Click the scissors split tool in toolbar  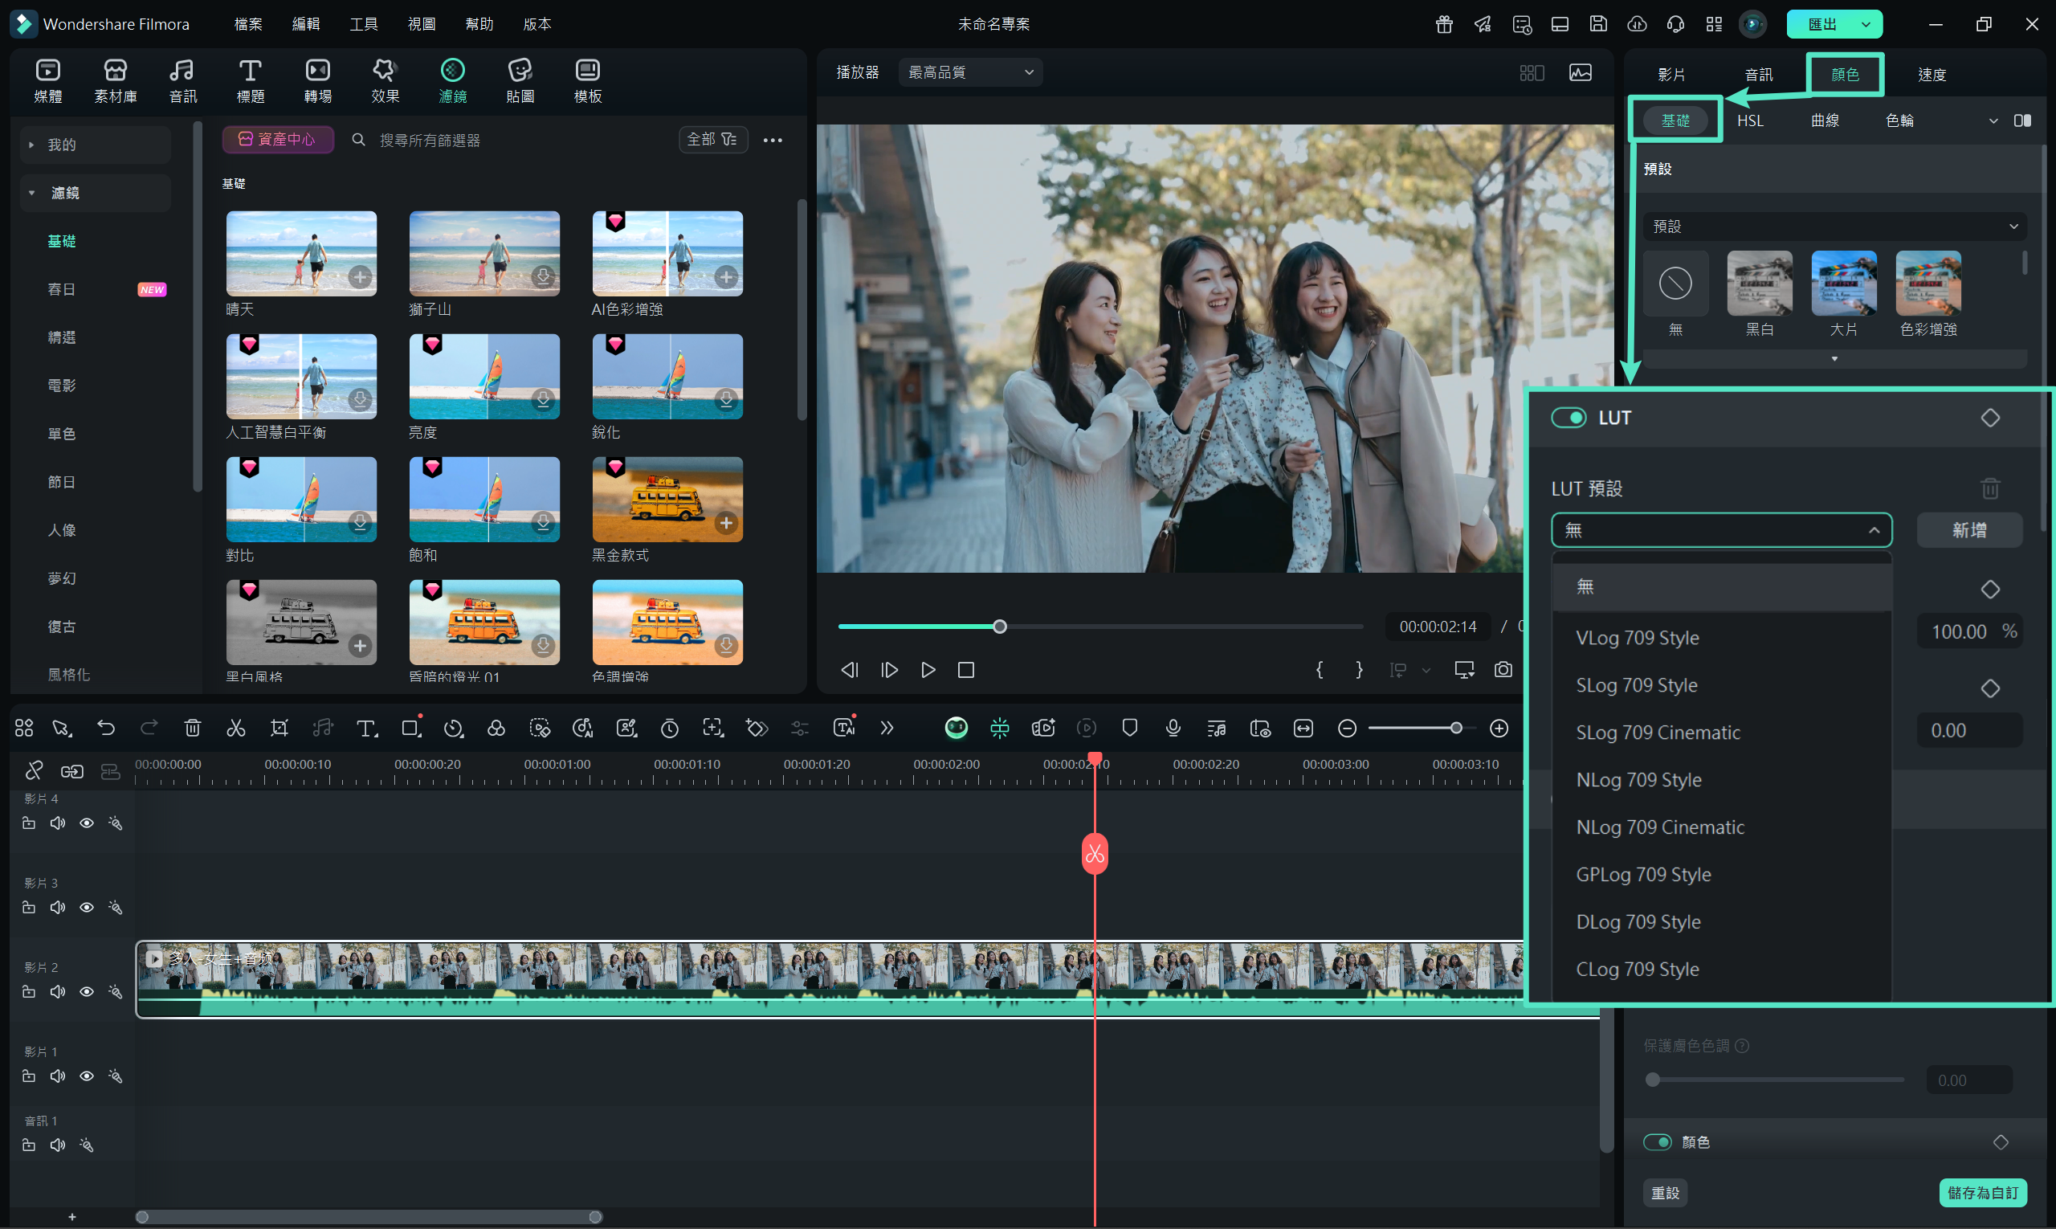click(x=236, y=728)
